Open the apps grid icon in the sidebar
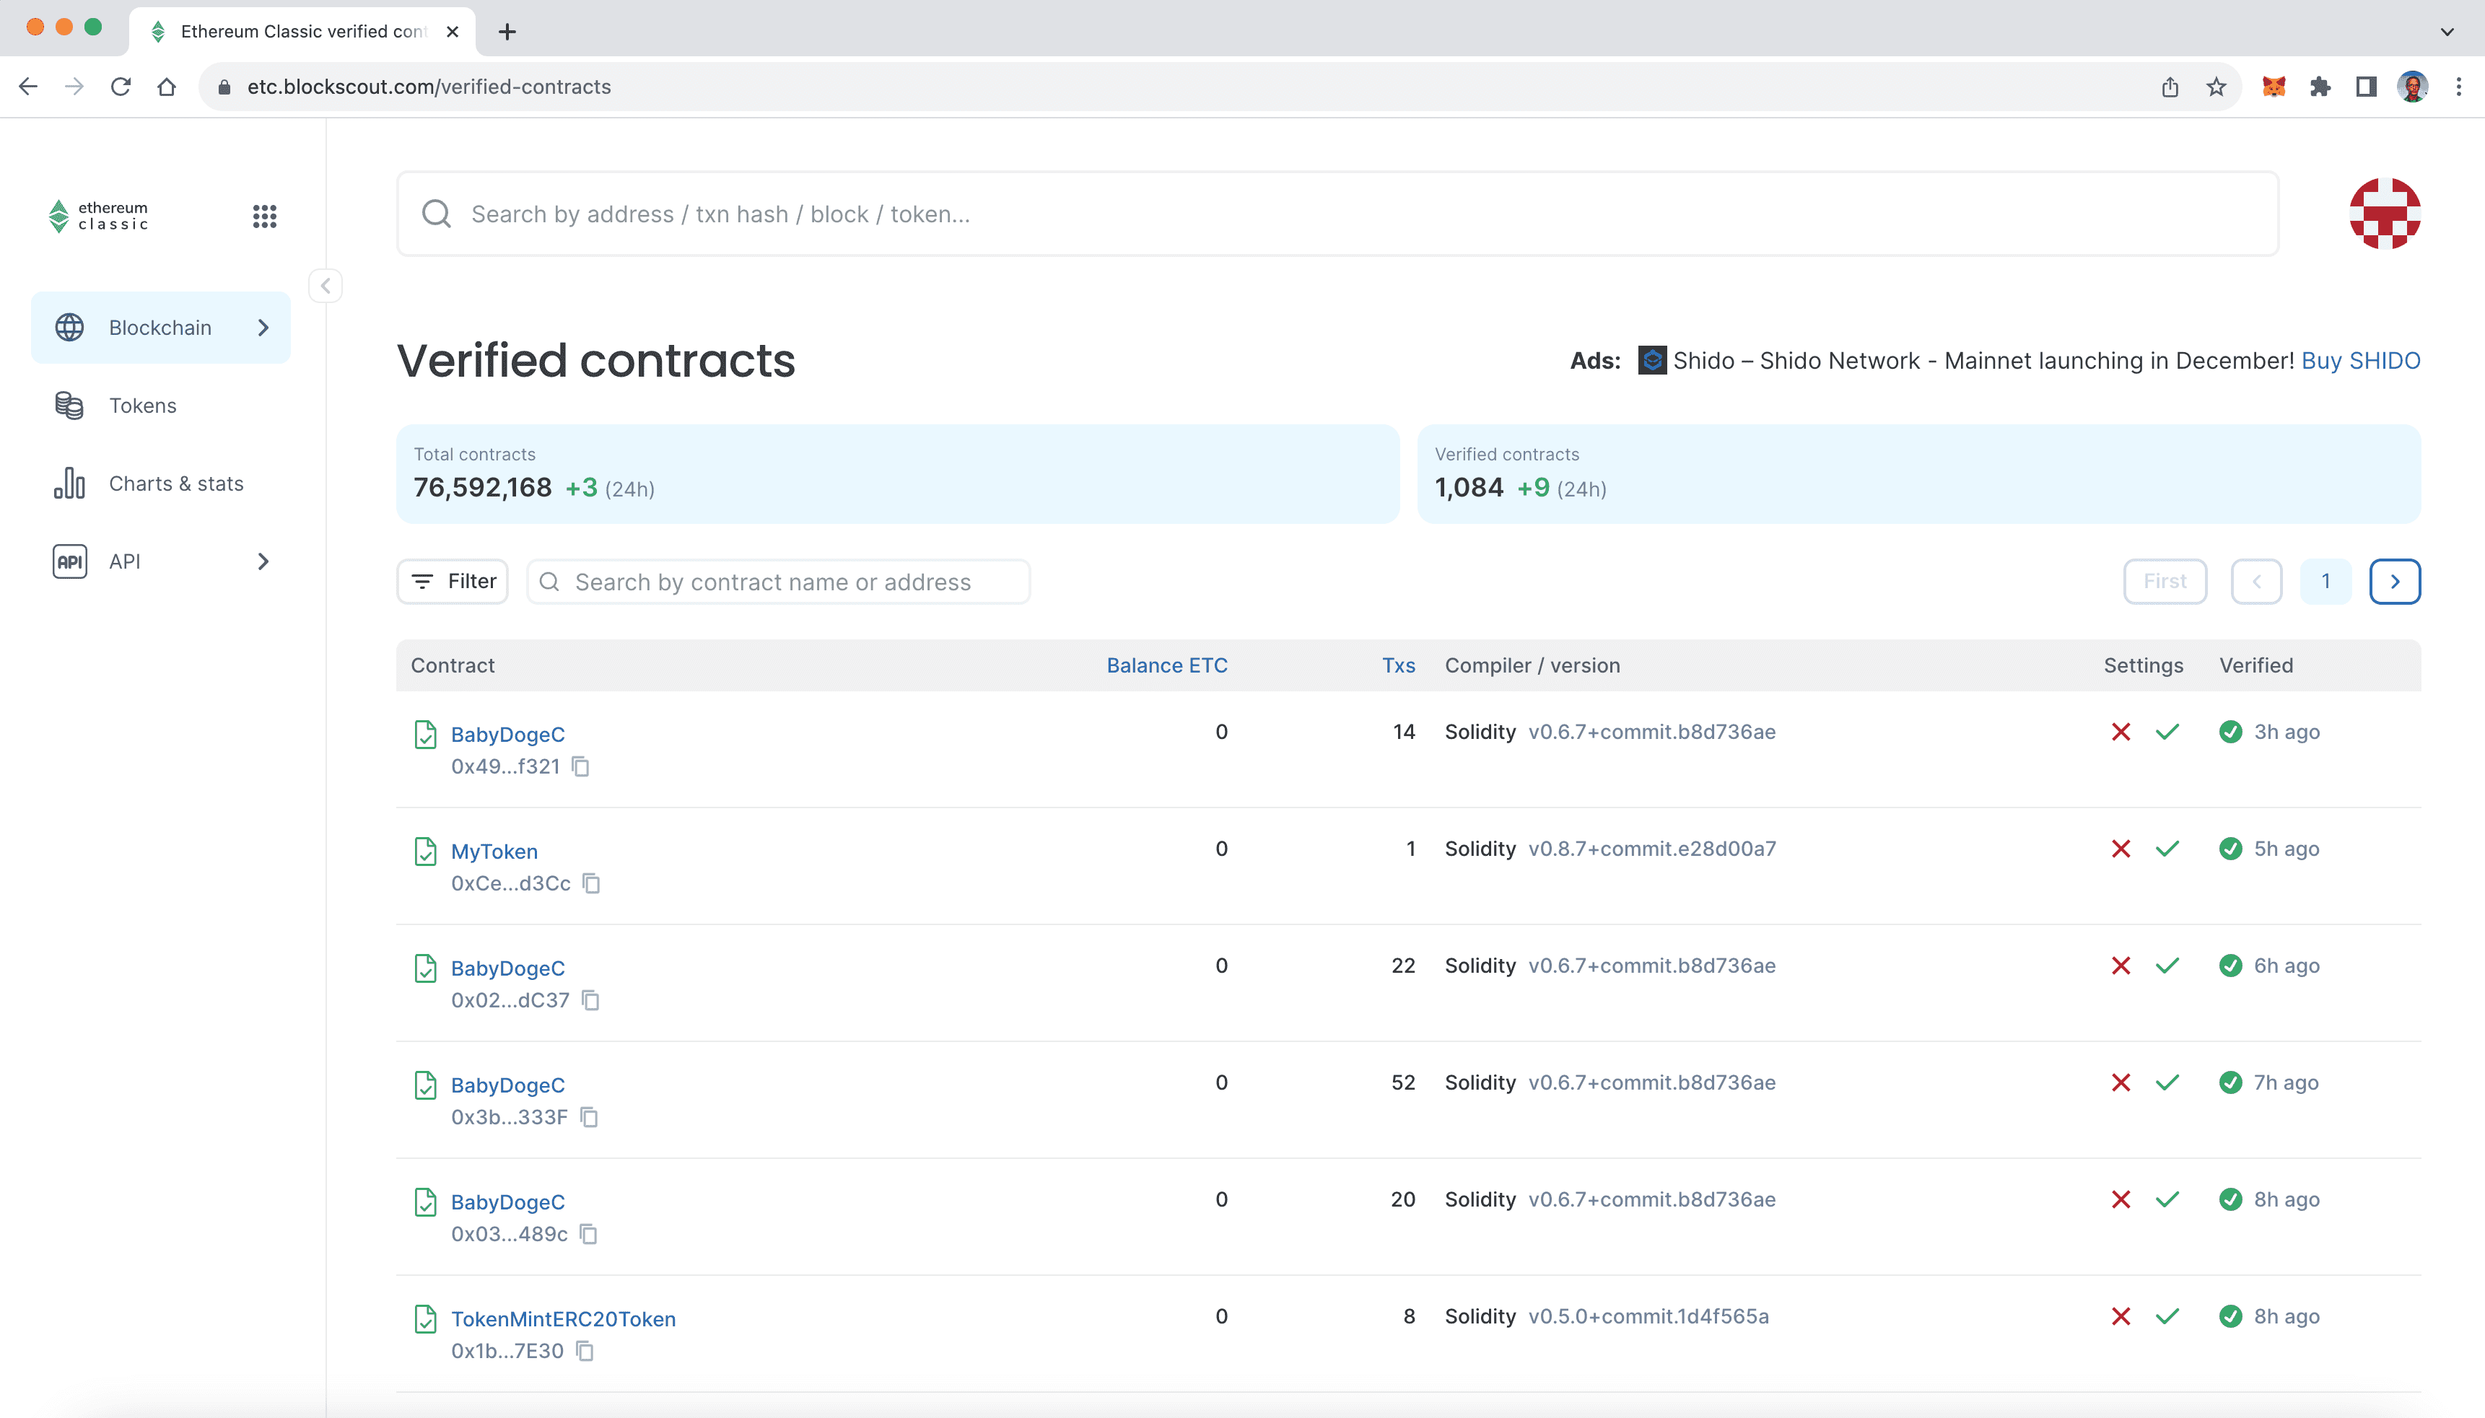Viewport: 2485px width, 1418px height. point(264,215)
